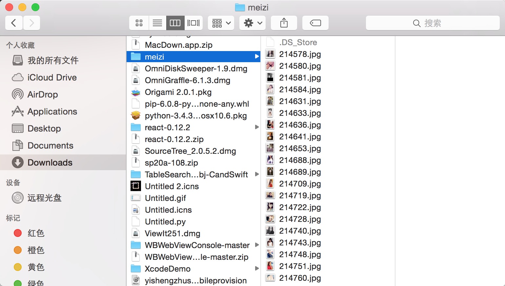Expand the XcodeDemo folder arrow
Image resolution: width=505 pixels, height=286 pixels.
tap(257, 269)
